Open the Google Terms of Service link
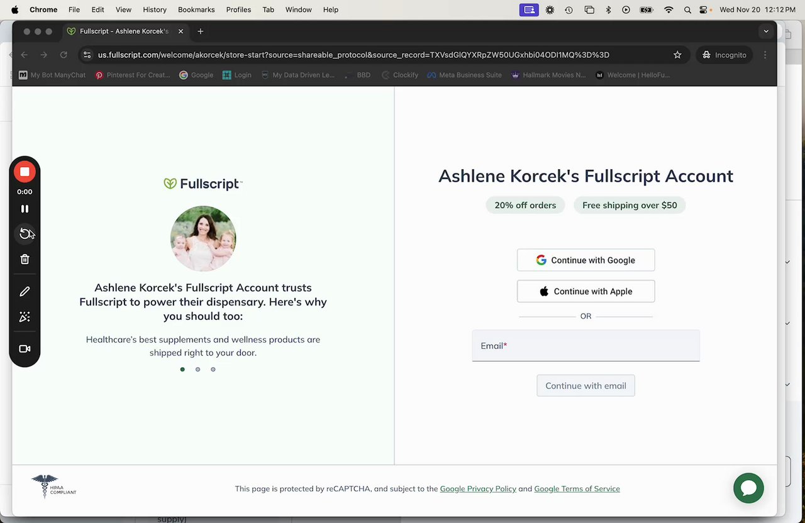Viewport: 805px width, 523px height. [x=577, y=488]
